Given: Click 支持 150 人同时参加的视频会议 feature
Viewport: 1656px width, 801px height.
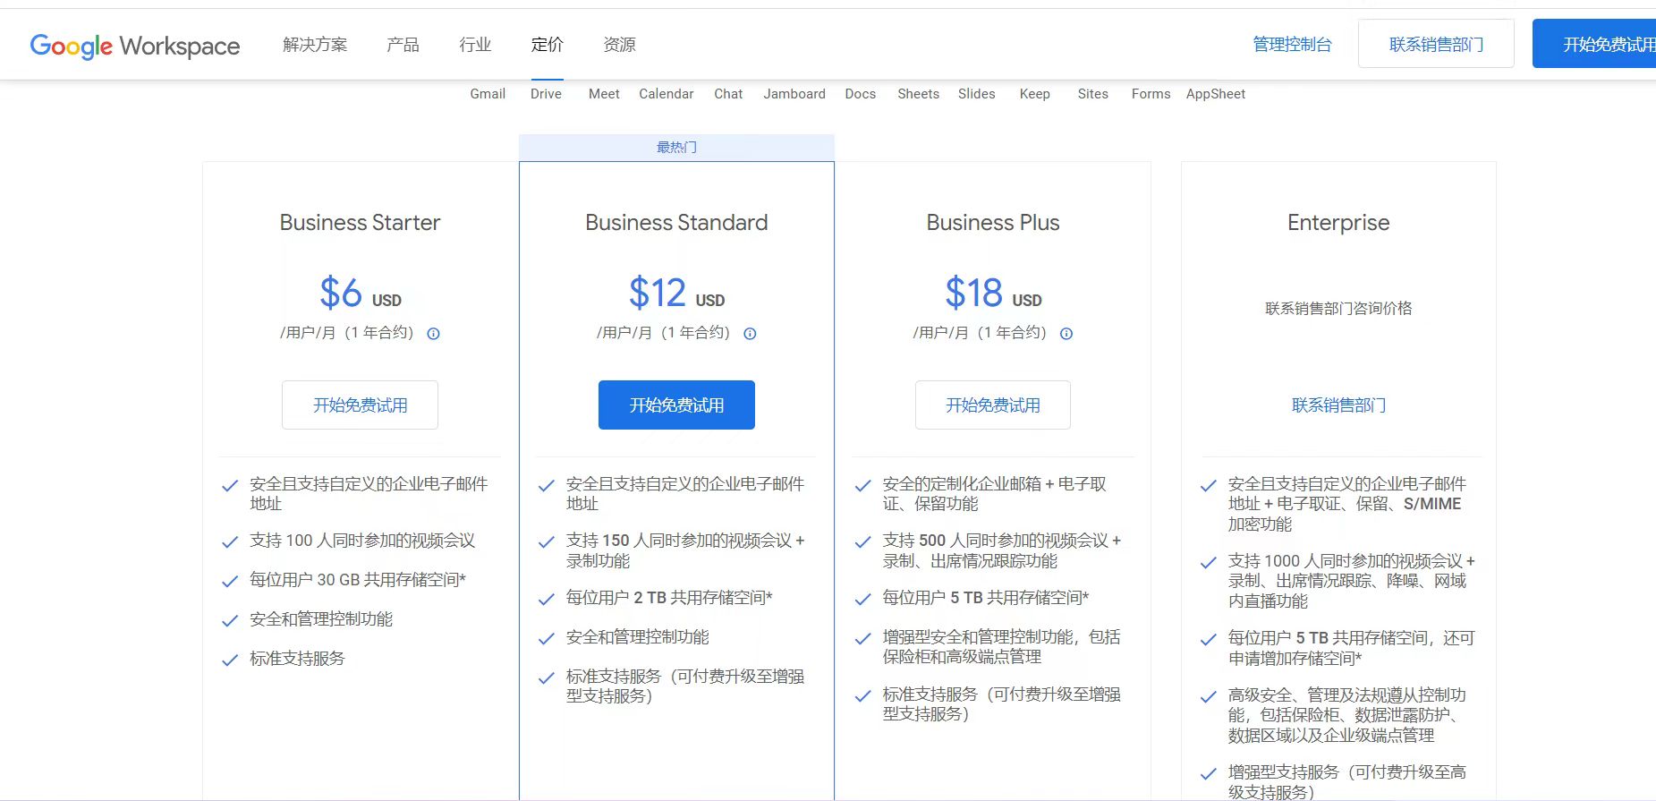Looking at the screenshot, I should click(685, 550).
